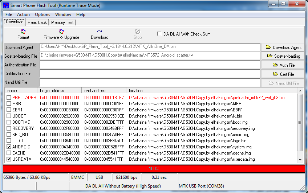The height and width of the screenshot is (193, 308).
Task: Click the Nand Util File field
Action: click(150, 82)
